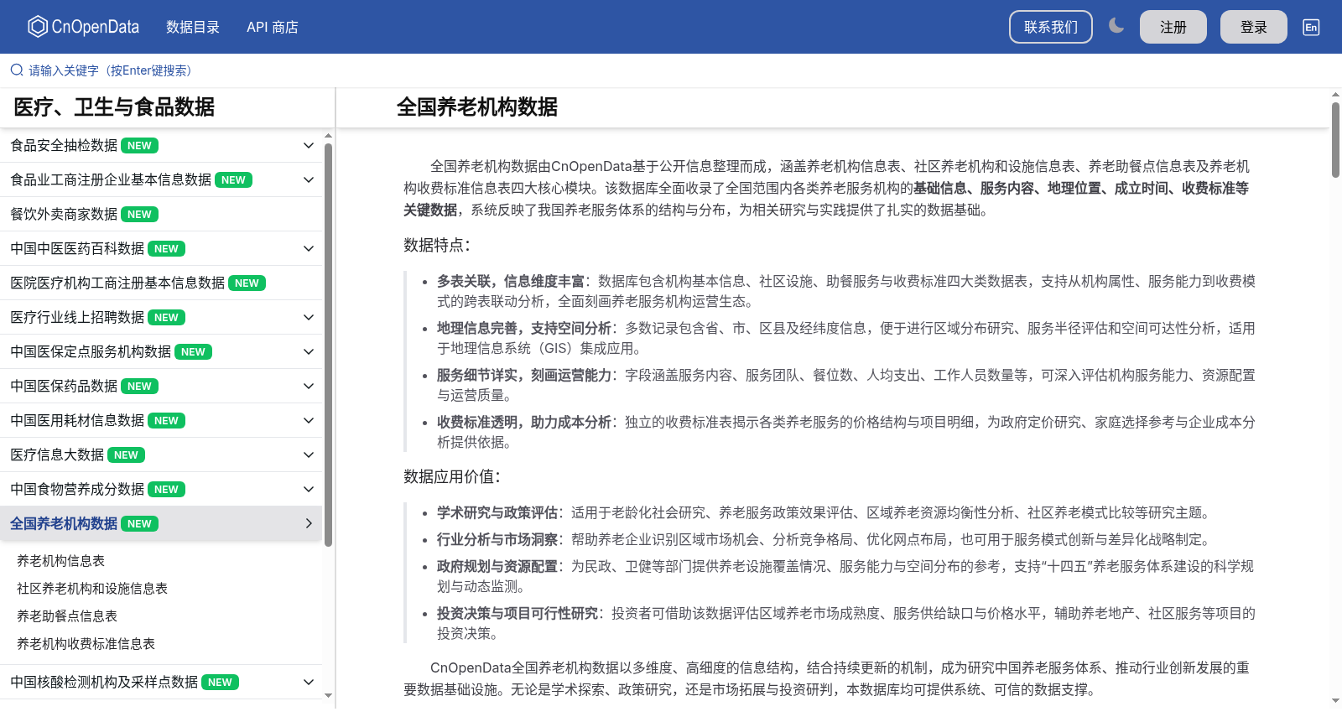Click bold text 多表关联，信息维度丰富

(x=510, y=282)
